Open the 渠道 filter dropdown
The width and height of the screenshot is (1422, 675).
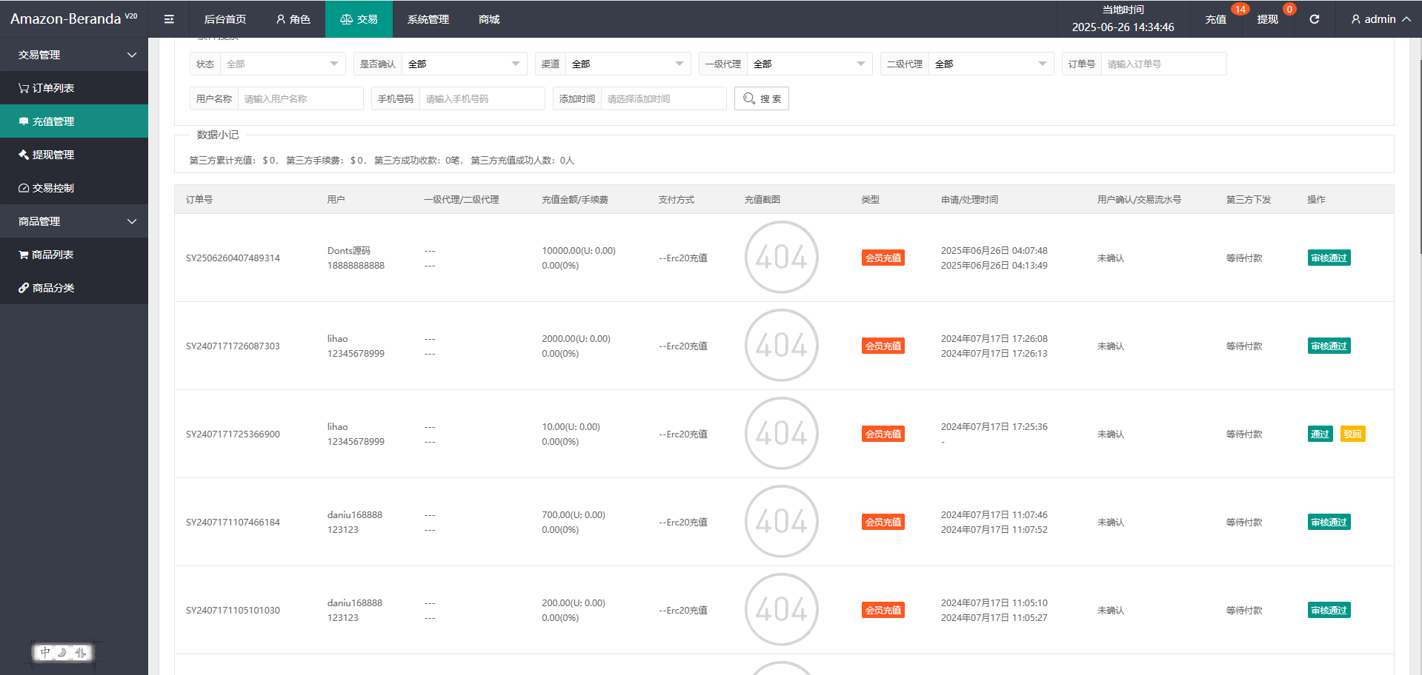pyautogui.click(x=628, y=64)
